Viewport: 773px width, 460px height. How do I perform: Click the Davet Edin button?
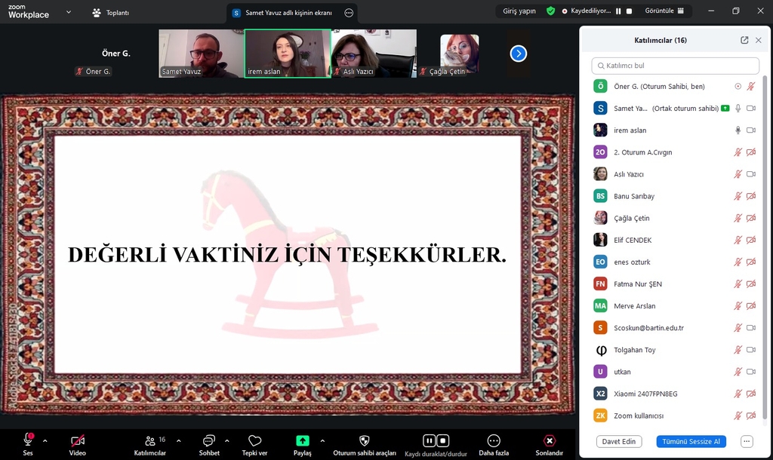619,441
